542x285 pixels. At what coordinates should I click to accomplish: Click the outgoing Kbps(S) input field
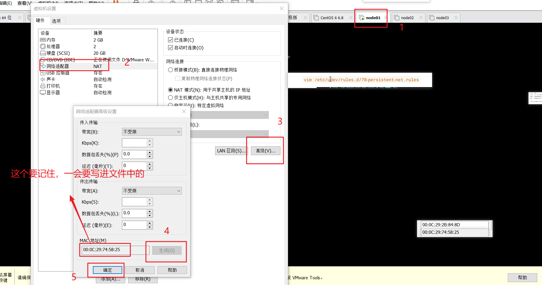pos(135,202)
